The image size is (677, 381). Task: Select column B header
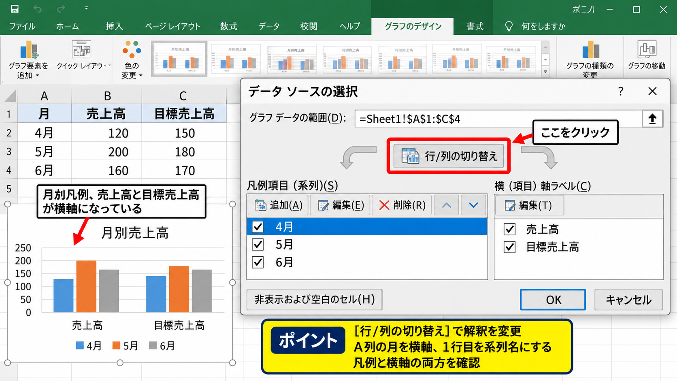point(107,96)
